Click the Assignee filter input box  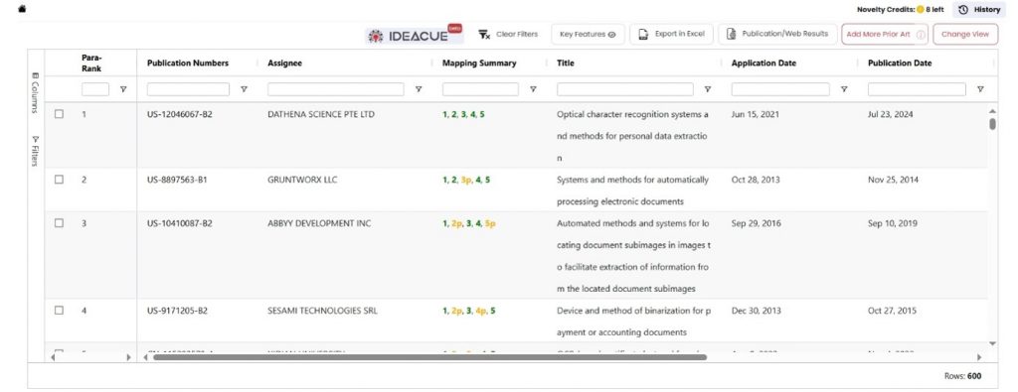pyautogui.click(x=336, y=89)
